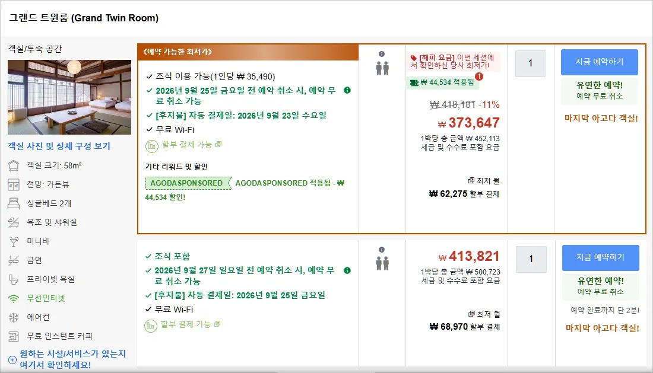Viewport: 653px width, 373px height.
Task: Click installment icon in the ₩373,647 offer
Action: tap(151, 146)
